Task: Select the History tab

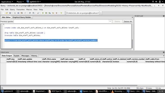Action: pyautogui.click(x=34, y=56)
